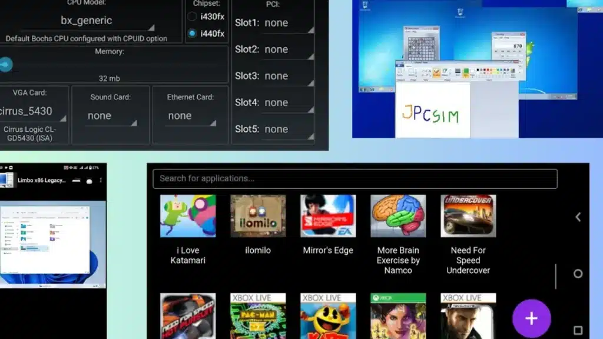Image resolution: width=603 pixels, height=339 pixels.
Task: Open More Brain Exercise by Namco icon
Action: coord(398,216)
